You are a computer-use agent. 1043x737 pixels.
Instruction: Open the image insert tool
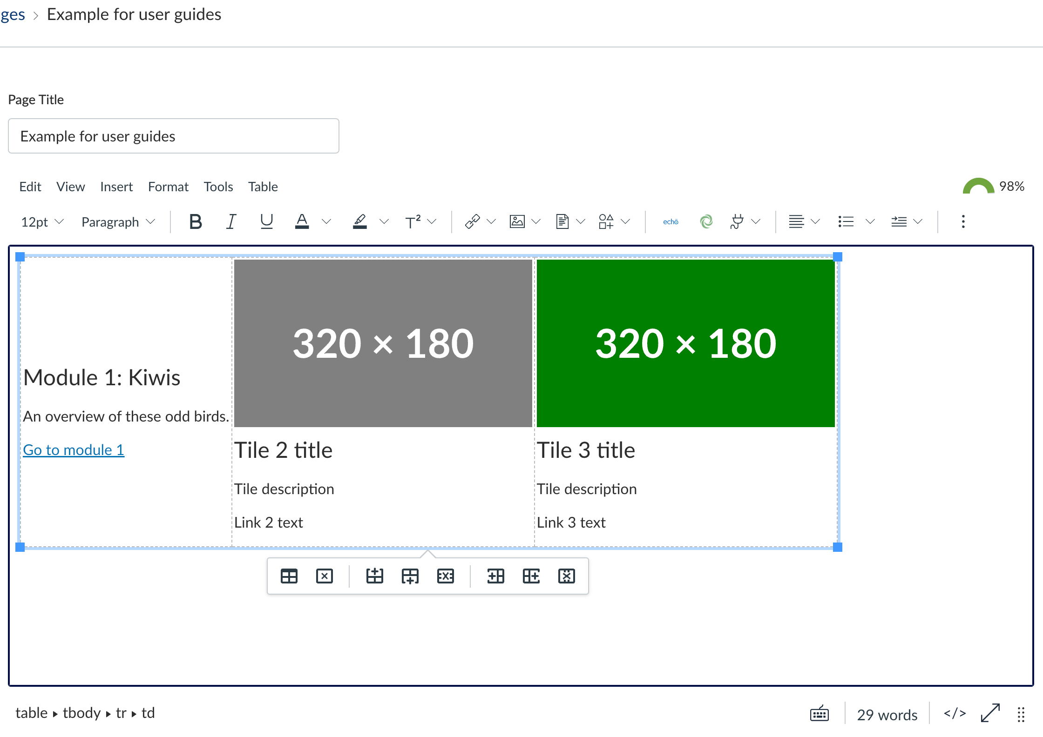point(517,222)
